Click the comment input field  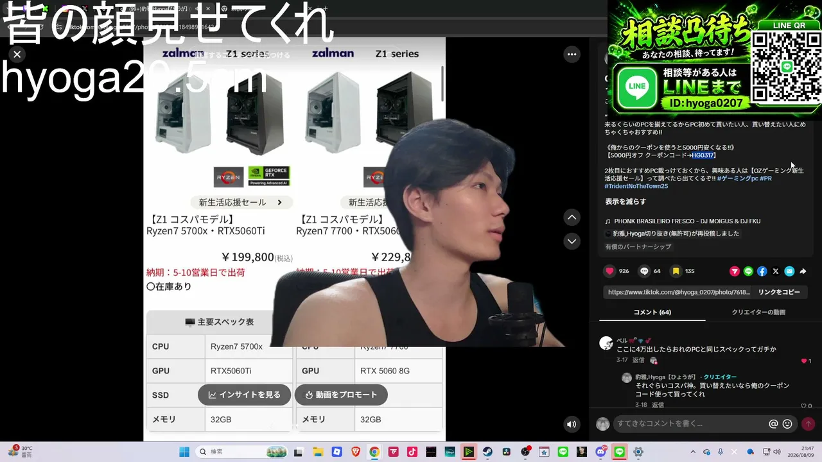691,424
